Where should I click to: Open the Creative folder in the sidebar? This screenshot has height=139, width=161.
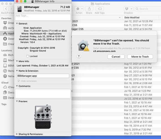coord(9,44)
